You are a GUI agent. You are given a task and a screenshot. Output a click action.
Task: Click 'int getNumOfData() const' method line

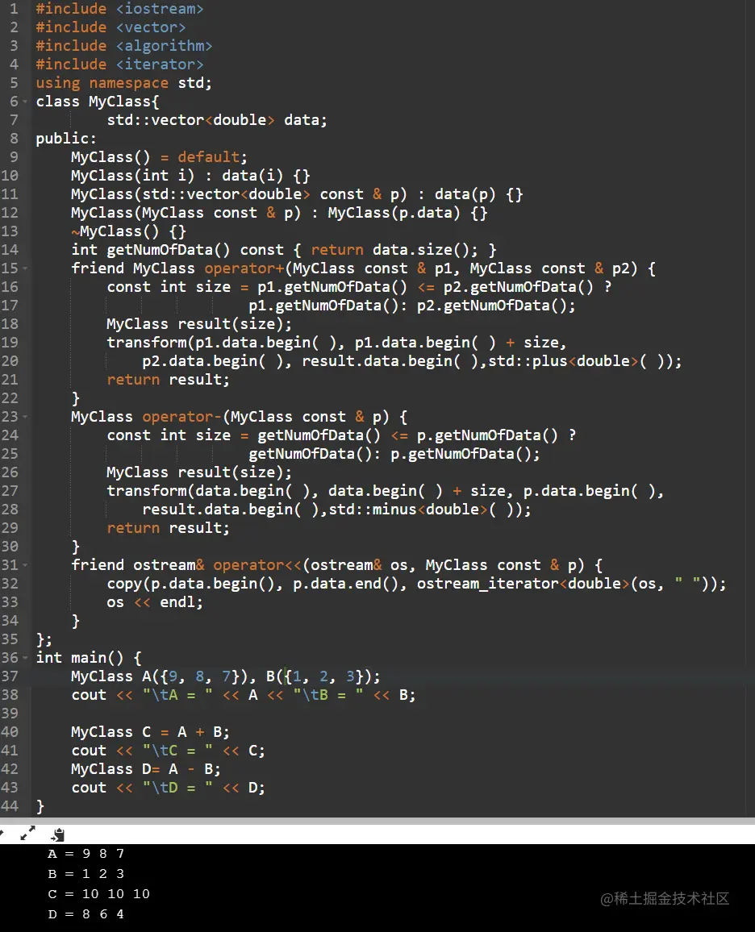click(284, 250)
